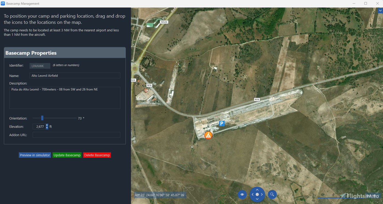Image resolution: width=383 pixels, height=204 pixels.
Task: Pan the map west using the left chevron
Action: (252, 194)
